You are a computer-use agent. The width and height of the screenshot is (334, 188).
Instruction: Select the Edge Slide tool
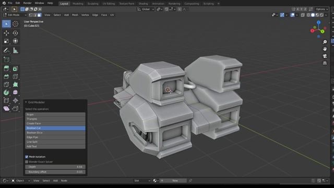point(6,100)
